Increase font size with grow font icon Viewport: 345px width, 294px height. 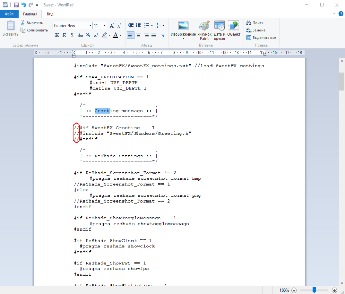pos(112,26)
